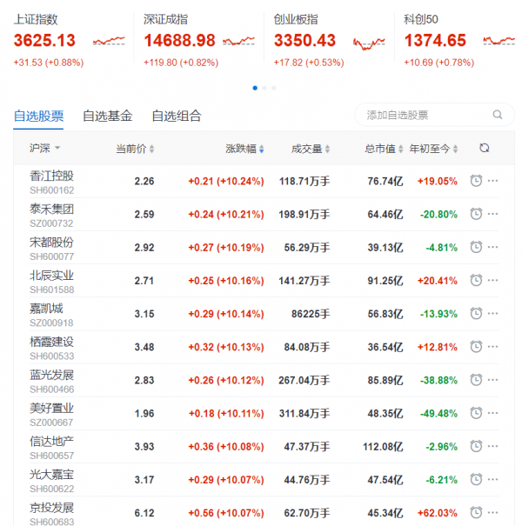Viewport: 522px width, 526px height.
Task: Set price alert for 香江控股
Action: pos(476,181)
